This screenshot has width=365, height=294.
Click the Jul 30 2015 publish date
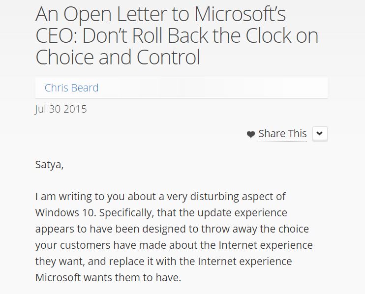point(61,109)
